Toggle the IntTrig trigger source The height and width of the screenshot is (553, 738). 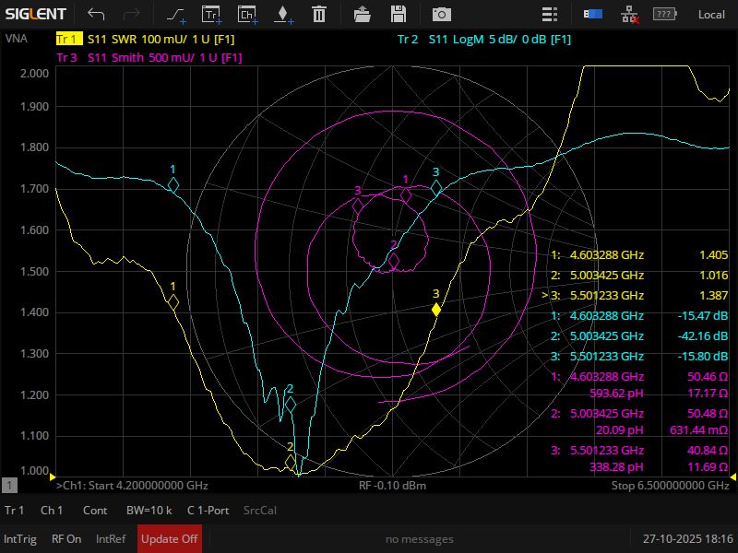20,539
